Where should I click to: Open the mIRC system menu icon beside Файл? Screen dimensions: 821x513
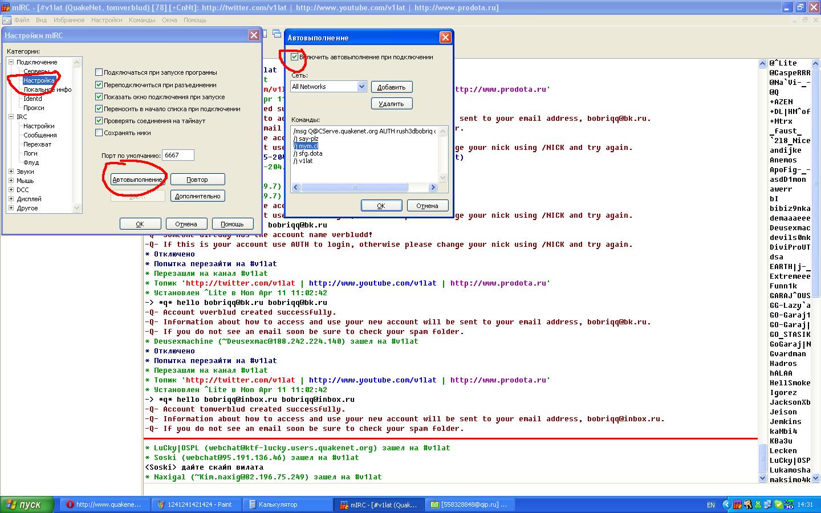tap(7, 20)
